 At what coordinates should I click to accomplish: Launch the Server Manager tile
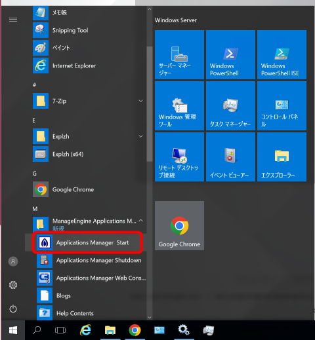point(179,55)
